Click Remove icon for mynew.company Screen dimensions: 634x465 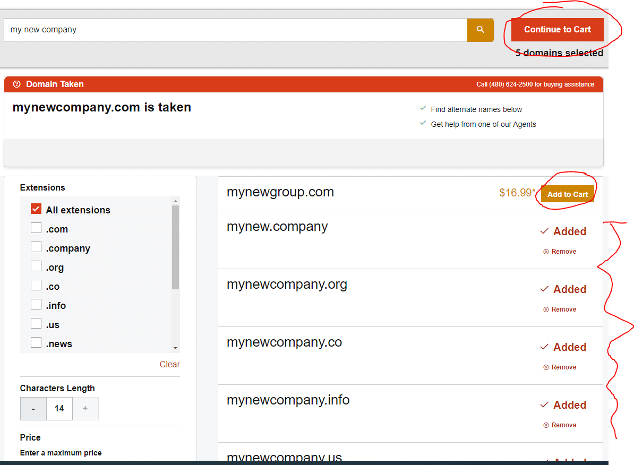[546, 252]
